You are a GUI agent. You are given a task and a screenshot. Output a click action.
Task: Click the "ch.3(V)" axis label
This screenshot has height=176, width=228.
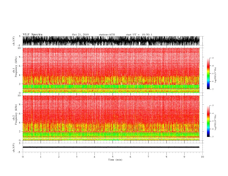pos(14,148)
